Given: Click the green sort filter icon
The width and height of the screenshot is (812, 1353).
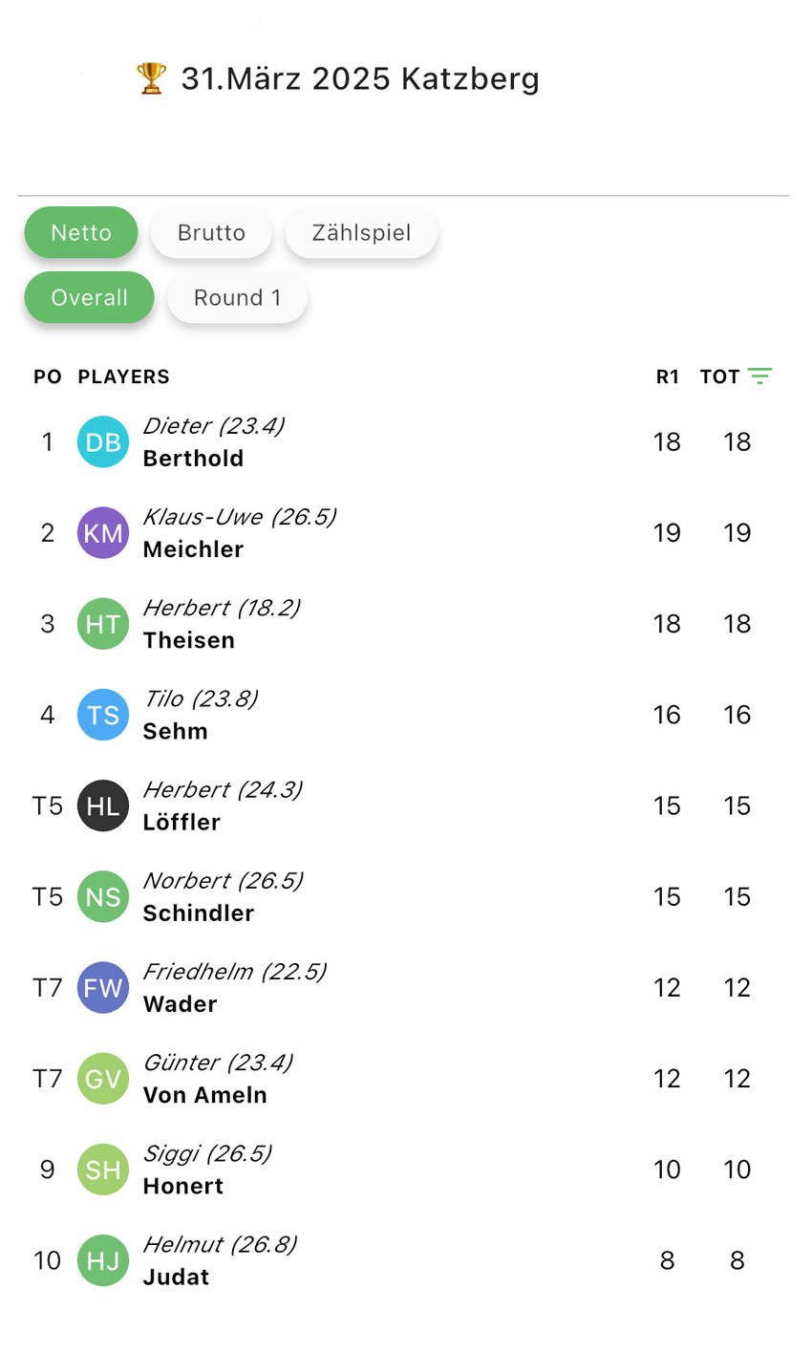Looking at the screenshot, I should pos(760,376).
